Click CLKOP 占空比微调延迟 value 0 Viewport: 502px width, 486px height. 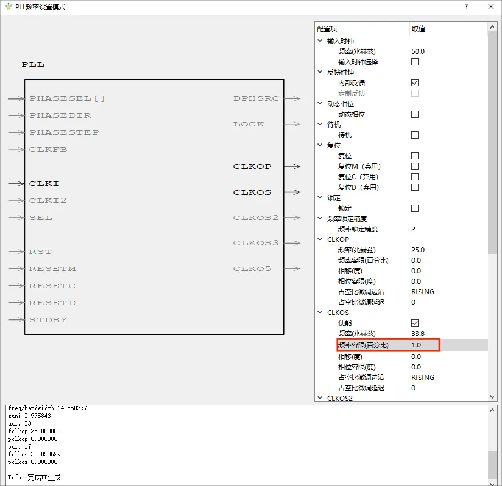click(x=414, y=302)
